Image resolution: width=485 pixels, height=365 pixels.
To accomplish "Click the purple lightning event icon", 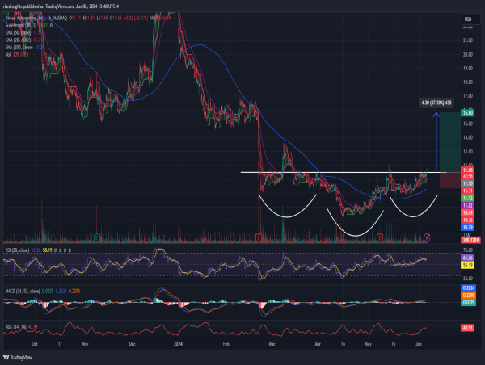I will point(427,237).
